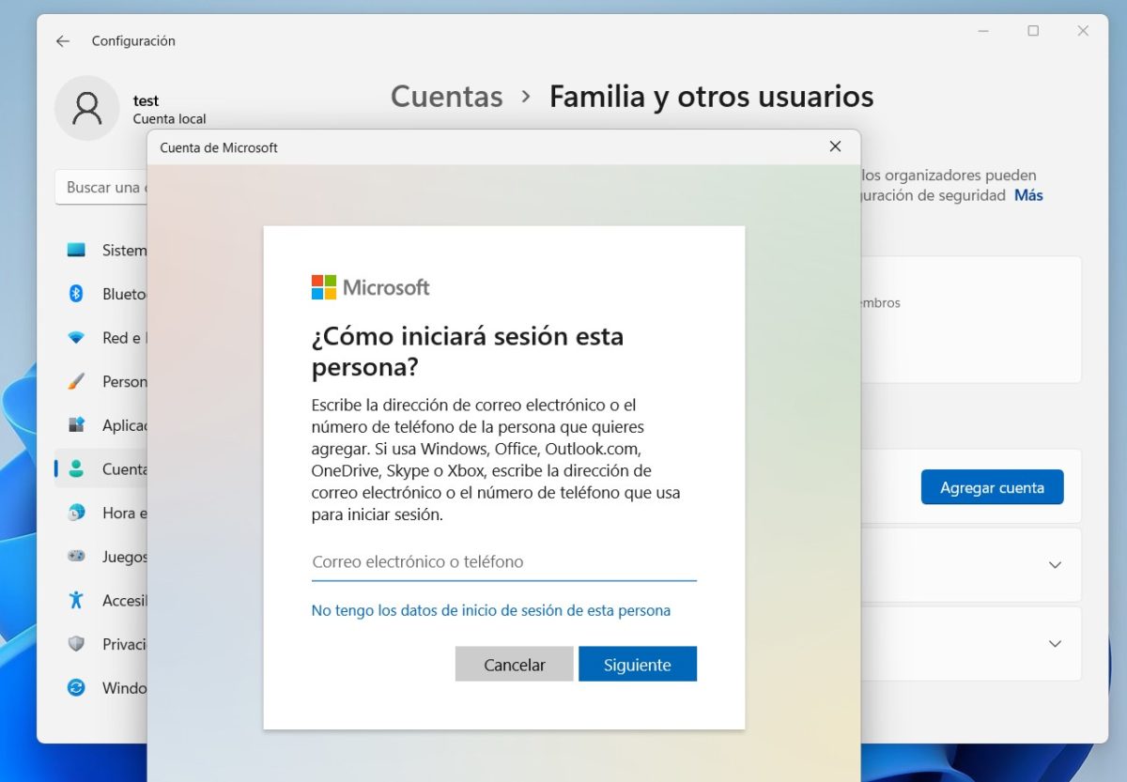This screenshot has width=1127, height=782.
Task: Click the Privacidad shield icon
Action: pos(76,644)
